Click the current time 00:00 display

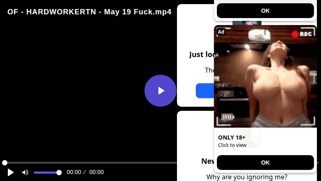pyautogui.click(x=74, y=172)
